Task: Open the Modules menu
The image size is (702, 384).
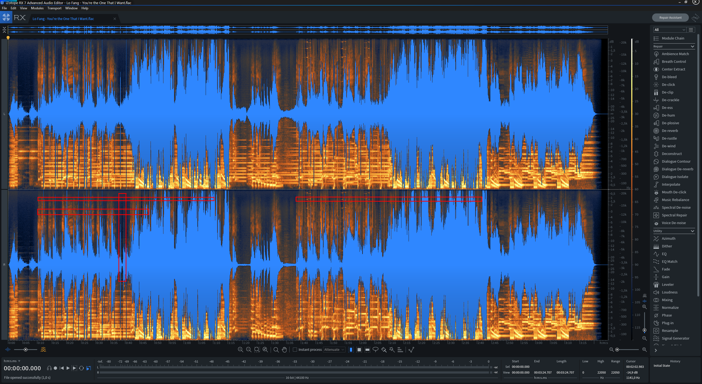Action: (37, 8)
